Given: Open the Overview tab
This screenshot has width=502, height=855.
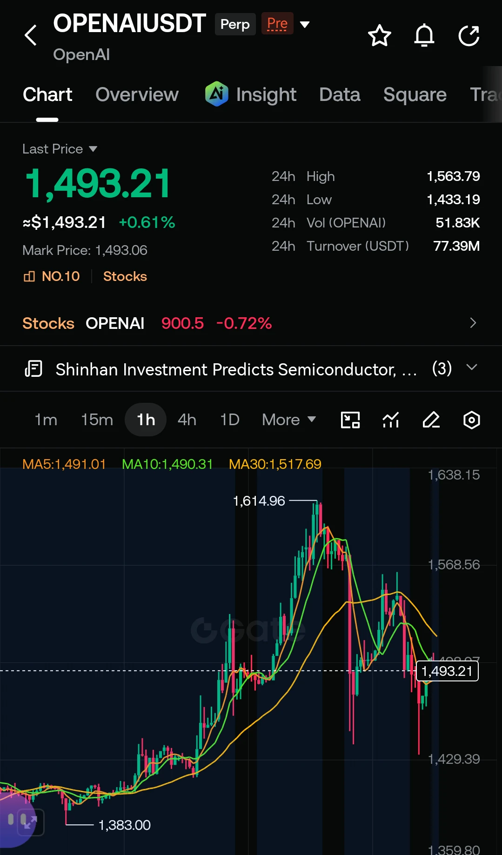Looking at the screenshot, I should [137, 95].
